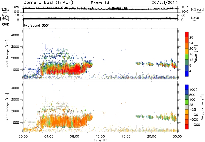Click the red segment of Power colorbar
This screenshot has height=142, width=205.
click(187, 34)
